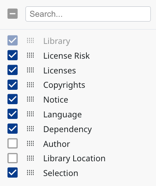Click the Notice column label
Screen dimensions: 156x186
coord(56,100)
